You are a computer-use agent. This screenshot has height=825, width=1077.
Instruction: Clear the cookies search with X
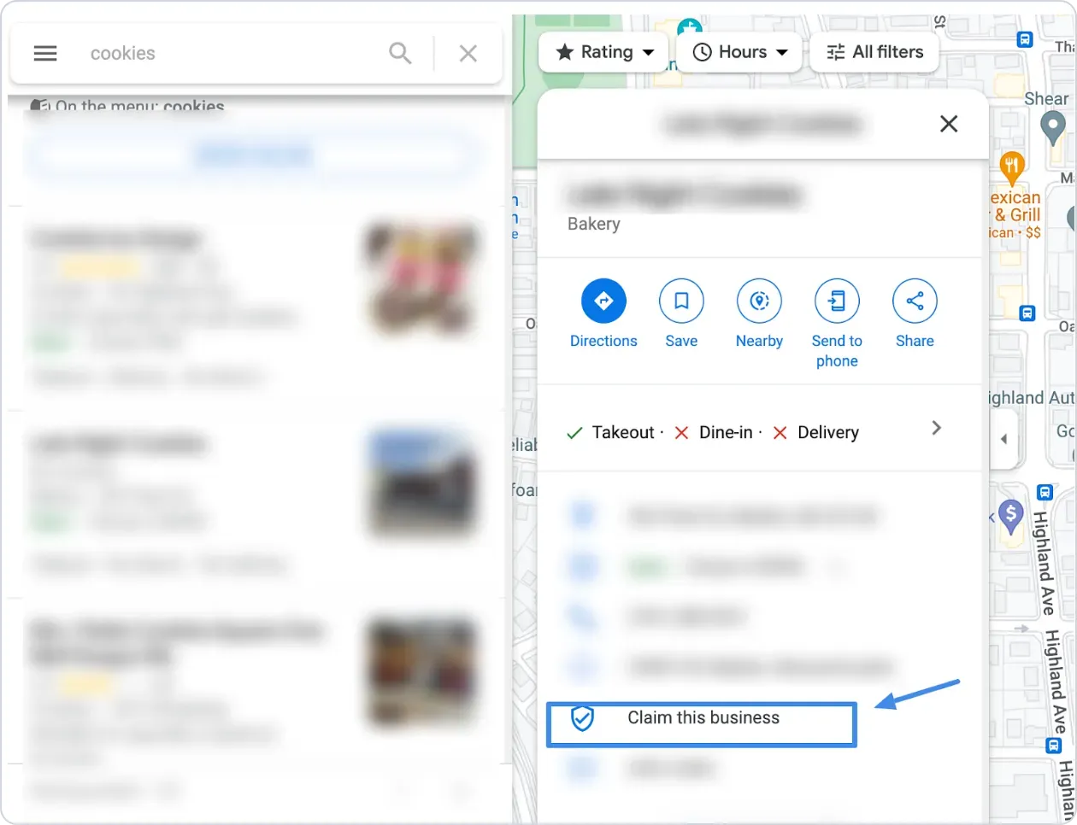[x=468, y=53]
